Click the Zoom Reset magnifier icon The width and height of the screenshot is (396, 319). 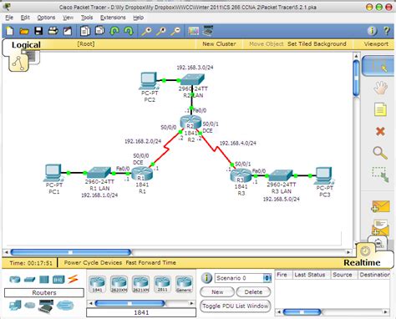[161, 31]
